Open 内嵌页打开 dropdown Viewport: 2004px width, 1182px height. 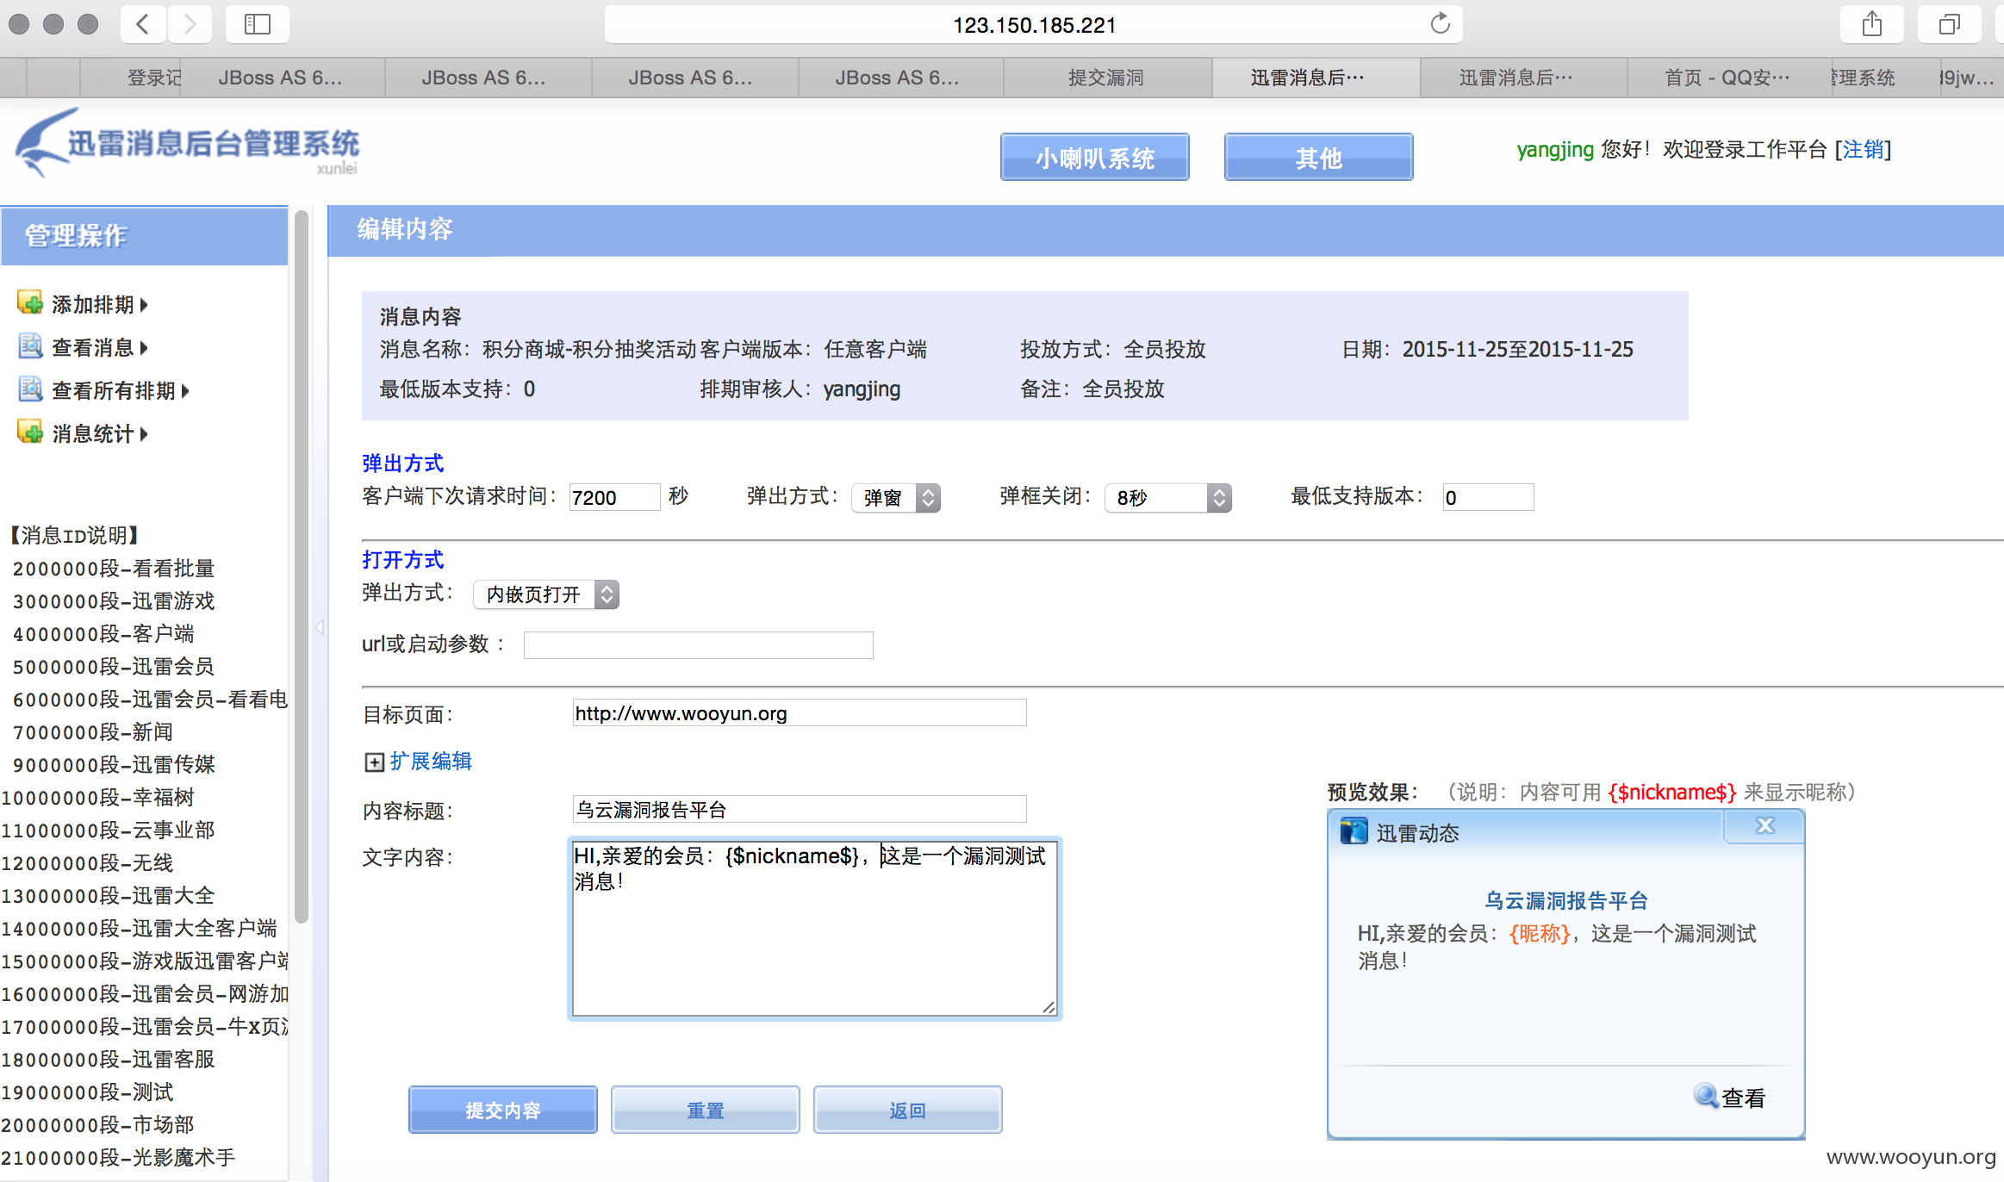point(546,594)
